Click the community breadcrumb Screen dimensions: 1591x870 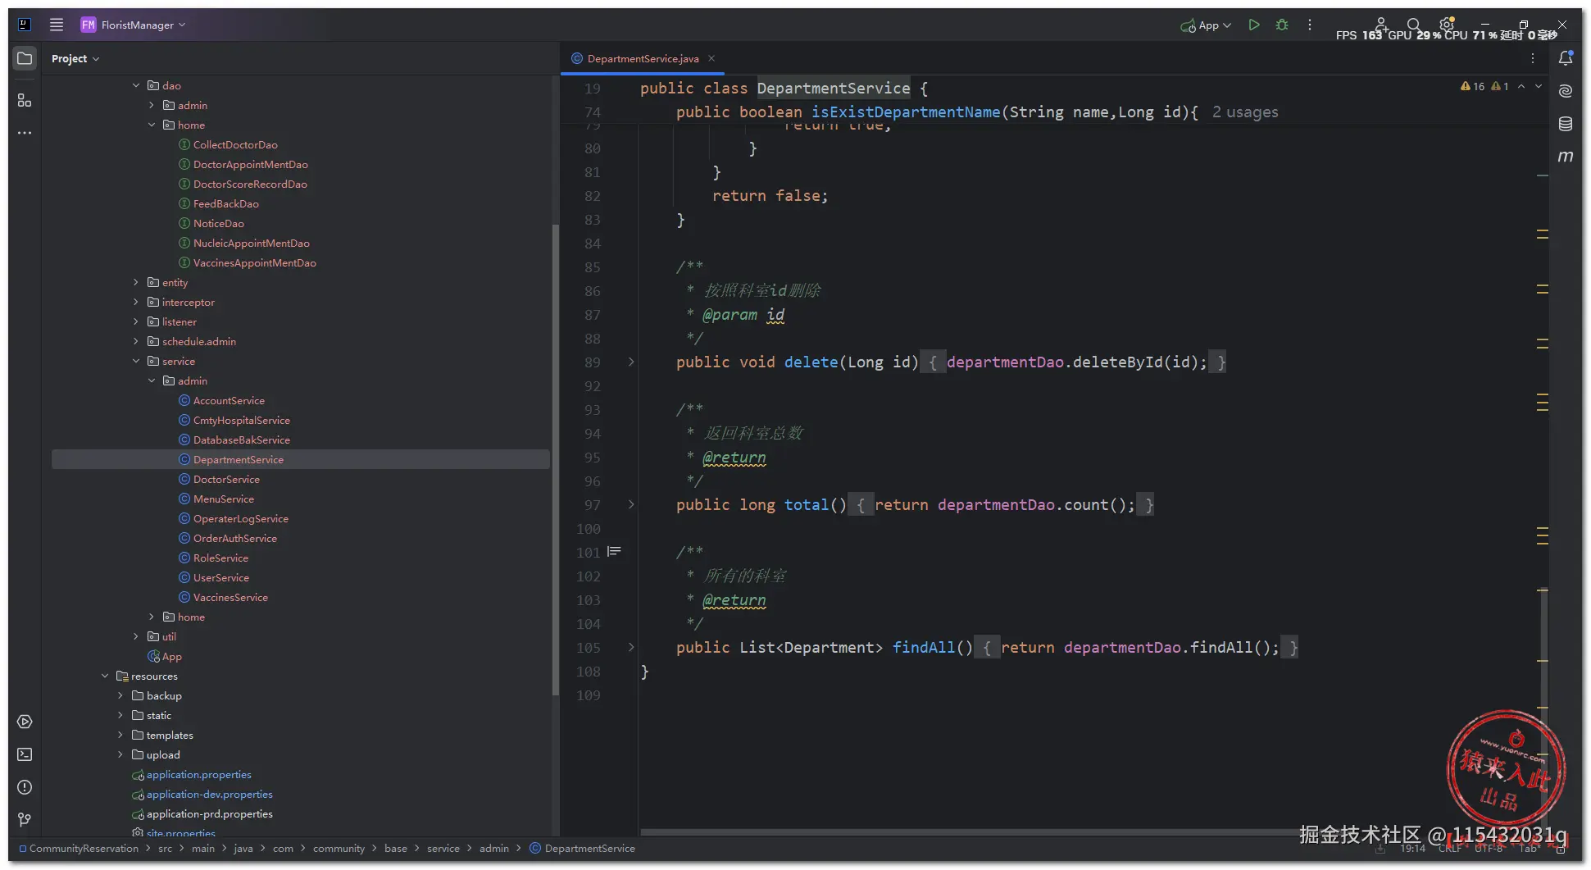[339, 848]
